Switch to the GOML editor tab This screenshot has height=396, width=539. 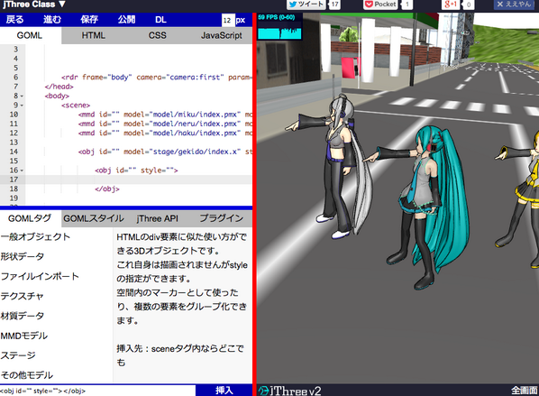point(30,35)
